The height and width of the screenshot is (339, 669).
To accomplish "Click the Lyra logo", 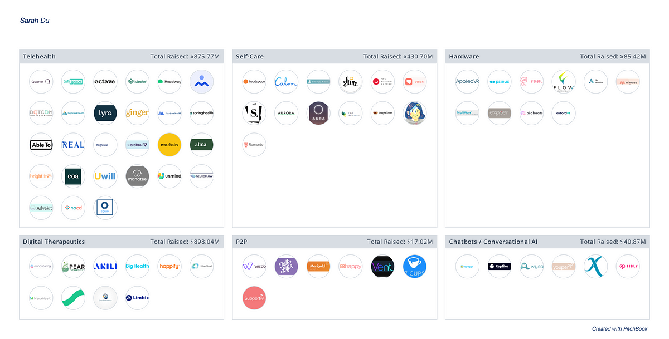I will 105,113.
